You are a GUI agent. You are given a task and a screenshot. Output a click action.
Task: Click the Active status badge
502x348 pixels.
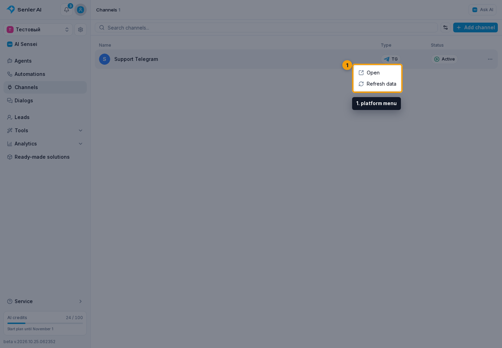(x=444, y=59)
